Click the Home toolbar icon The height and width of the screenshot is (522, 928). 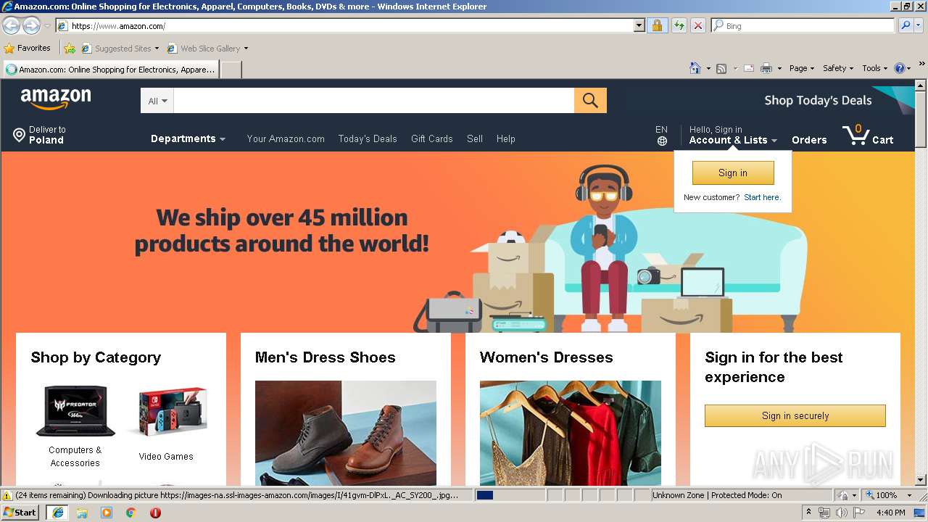click(695, 68)
